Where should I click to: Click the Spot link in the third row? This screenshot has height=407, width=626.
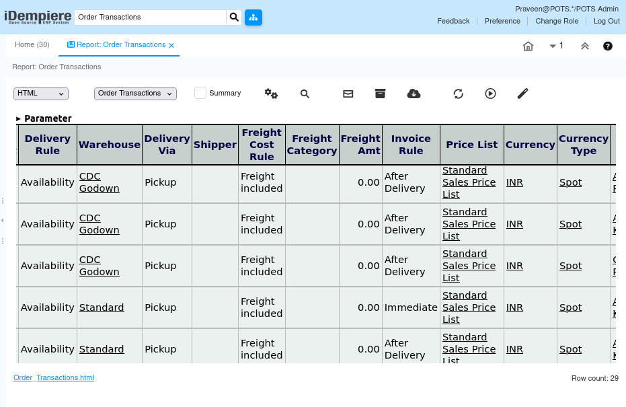(x=570, y=266)
